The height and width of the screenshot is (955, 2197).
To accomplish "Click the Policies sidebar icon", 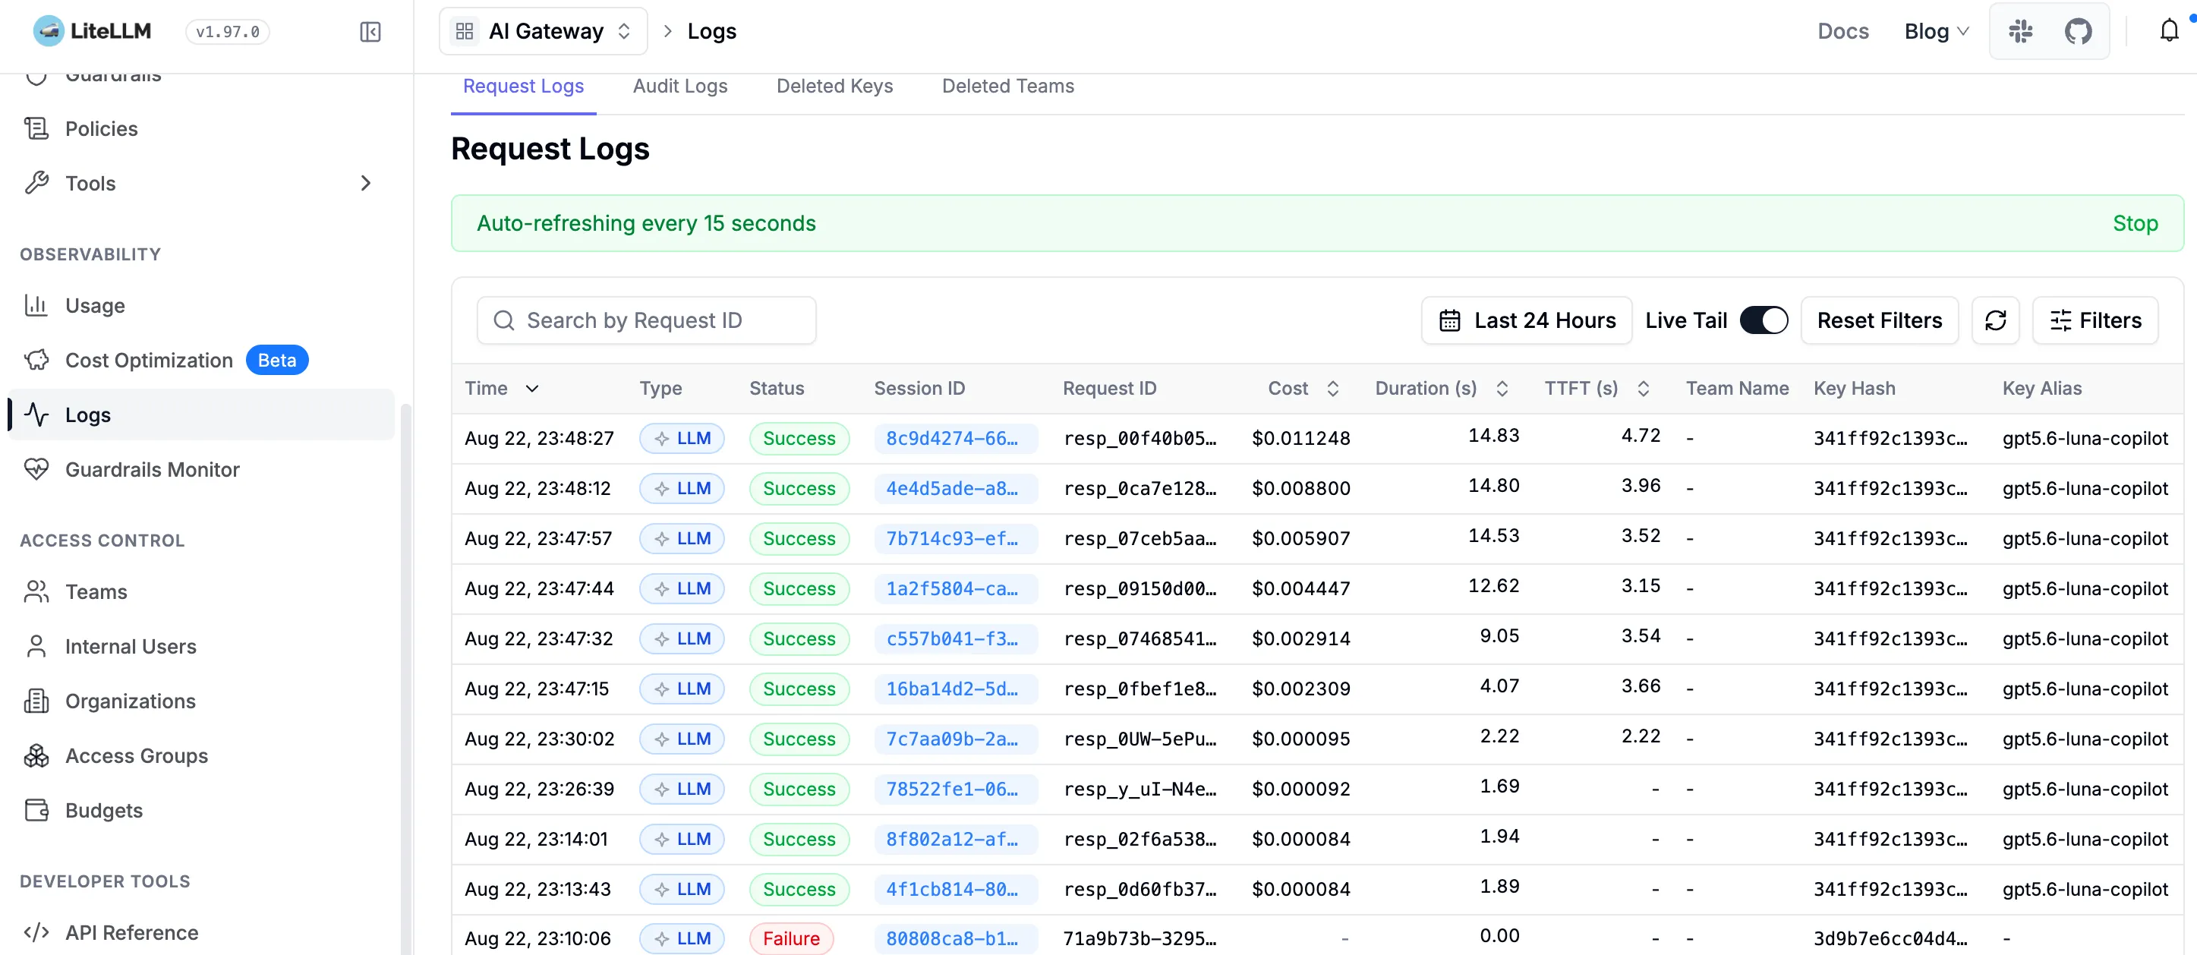I will (36, 129).
